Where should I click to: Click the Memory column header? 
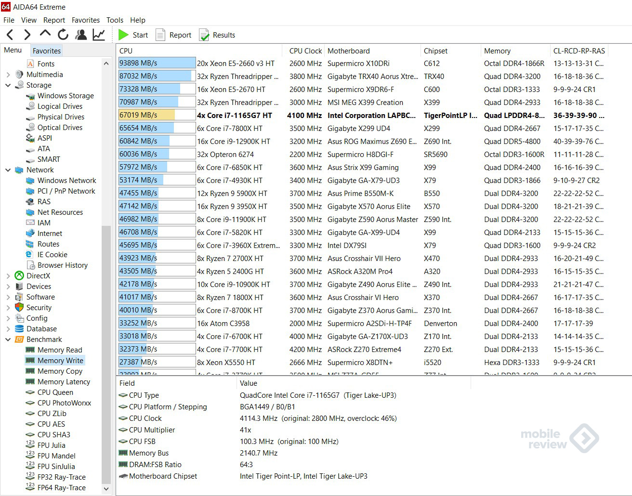pos(515,51)
